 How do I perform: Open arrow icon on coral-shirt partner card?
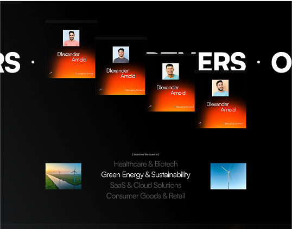point(50,73)
